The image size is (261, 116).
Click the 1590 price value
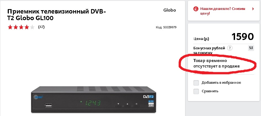(243, 37)
